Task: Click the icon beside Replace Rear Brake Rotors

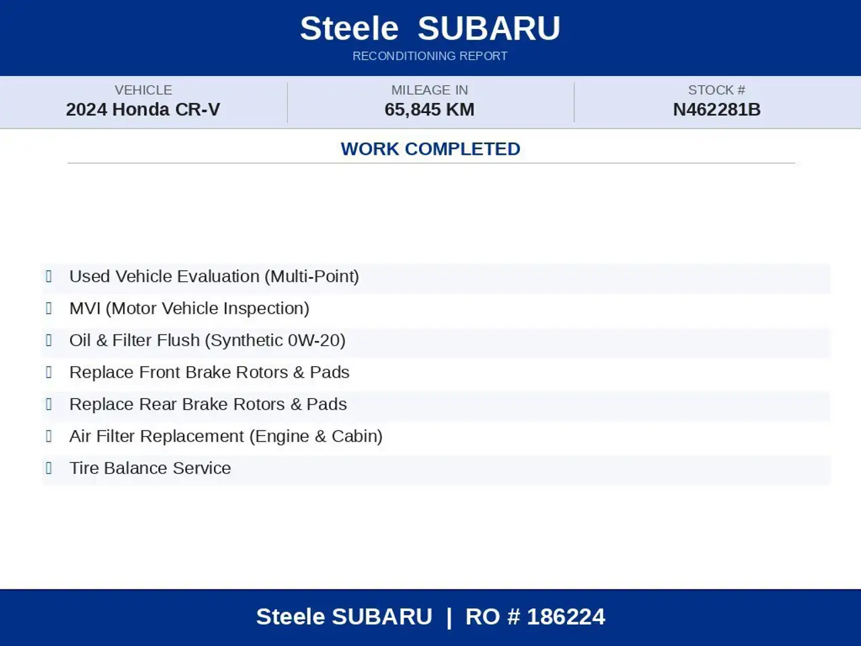Action: [48, 404]
